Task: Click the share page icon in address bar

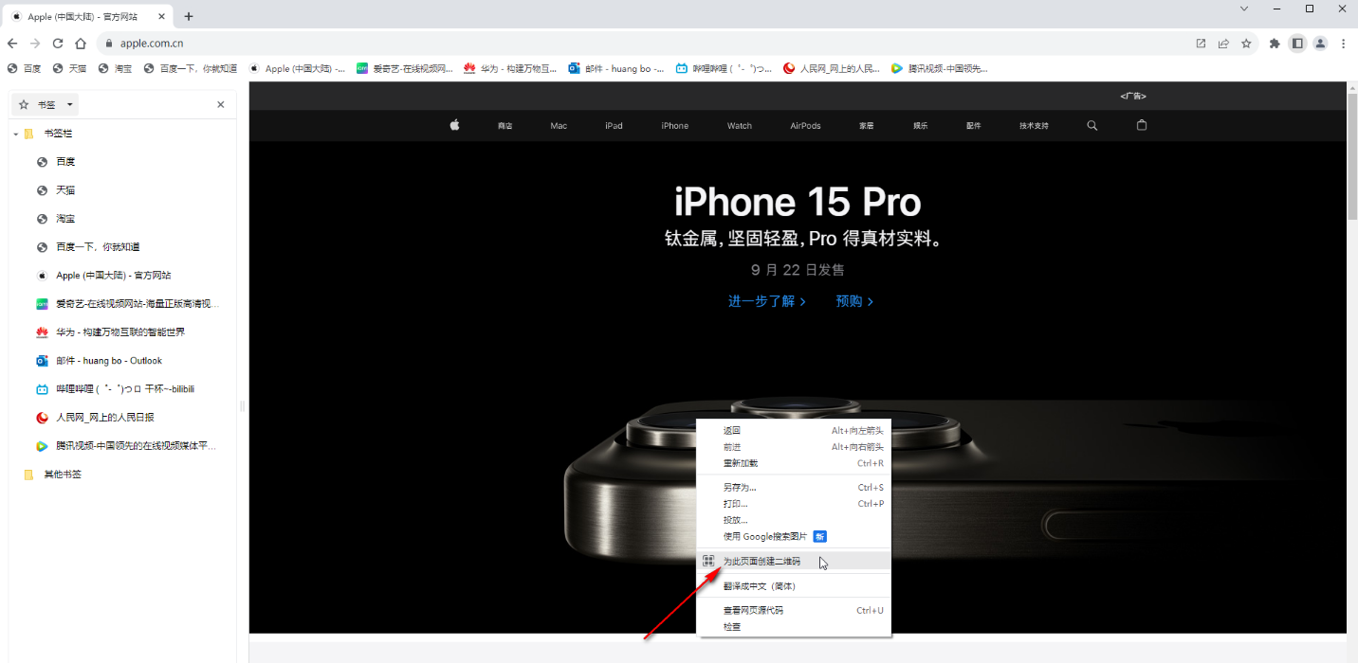Action: pyautogui.click(x=1223, y=44)
